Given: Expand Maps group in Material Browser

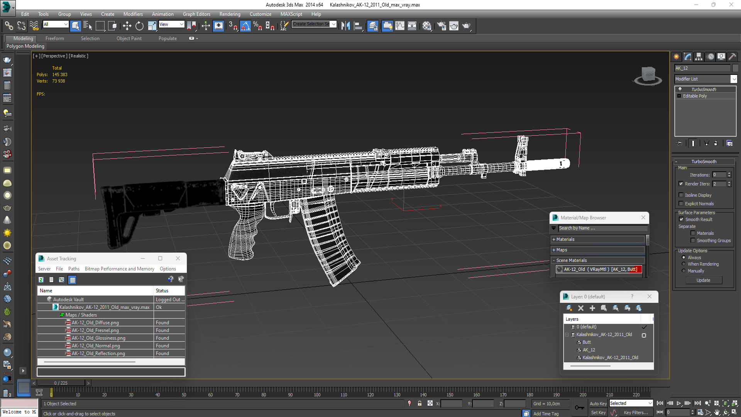Looking at the screenshot, I should tap(598, 250).
